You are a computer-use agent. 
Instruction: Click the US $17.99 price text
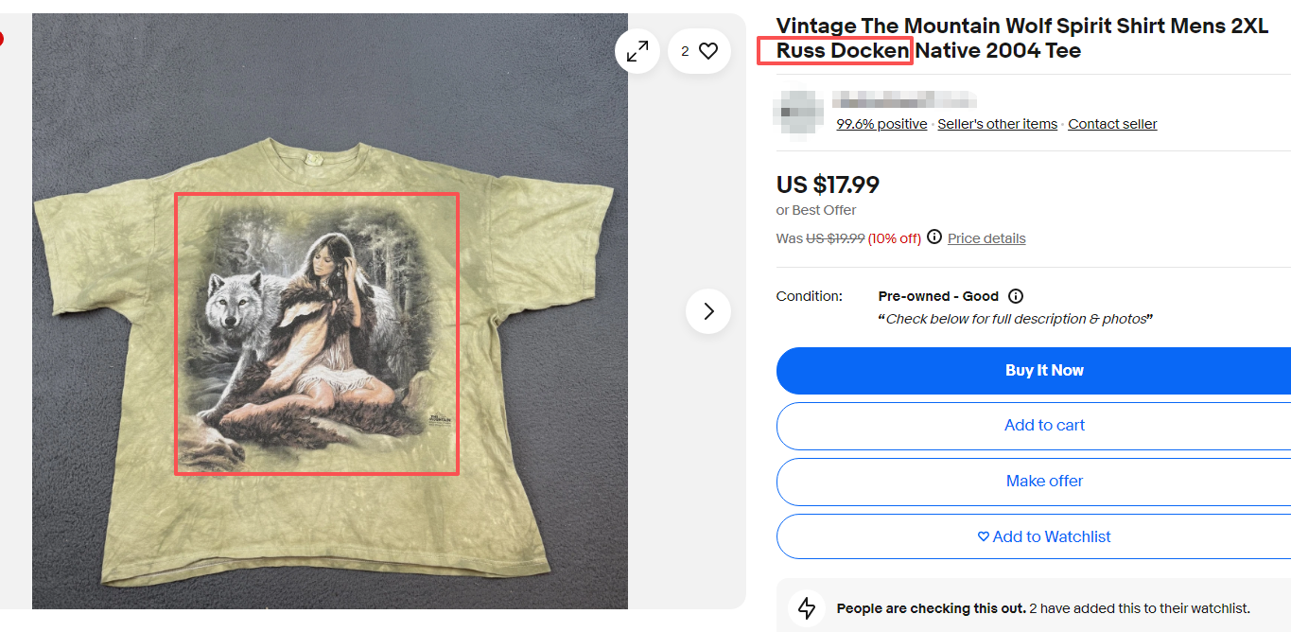[x=828, y=184]
